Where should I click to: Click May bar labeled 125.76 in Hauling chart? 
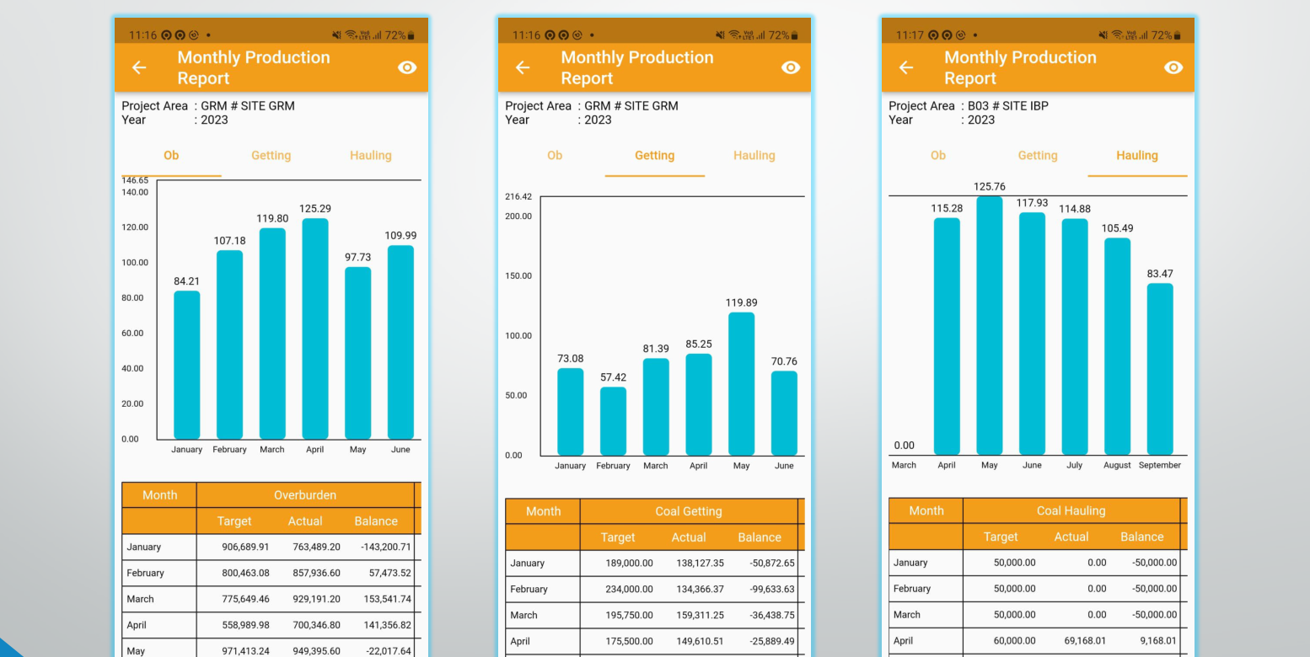[x=990, y=325]
